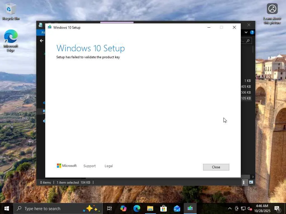Open Outlook from the taskbar
Image resolution: width=286 pixels, height=214 pixels.
(x=177, y=208)
